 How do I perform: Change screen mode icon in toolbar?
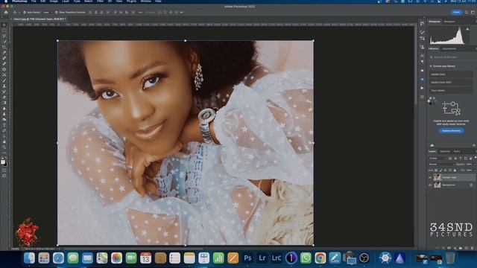click(4, 176)
